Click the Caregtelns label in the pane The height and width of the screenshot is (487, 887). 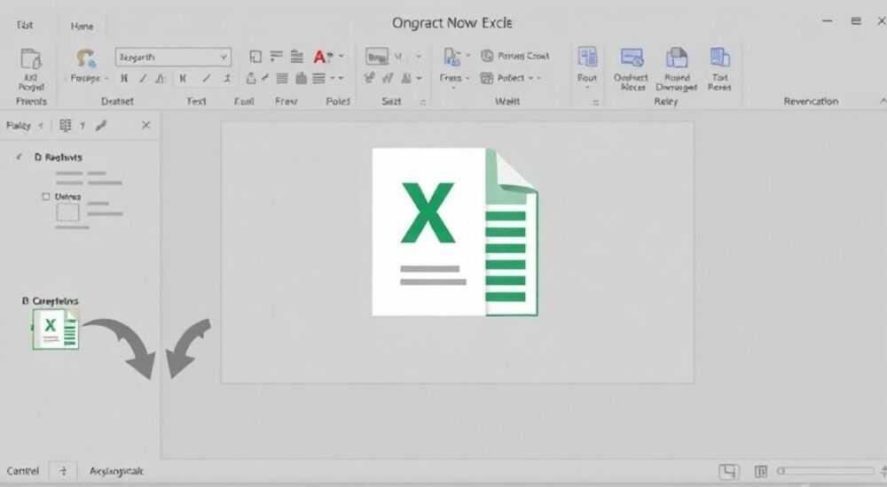(55, 301)
